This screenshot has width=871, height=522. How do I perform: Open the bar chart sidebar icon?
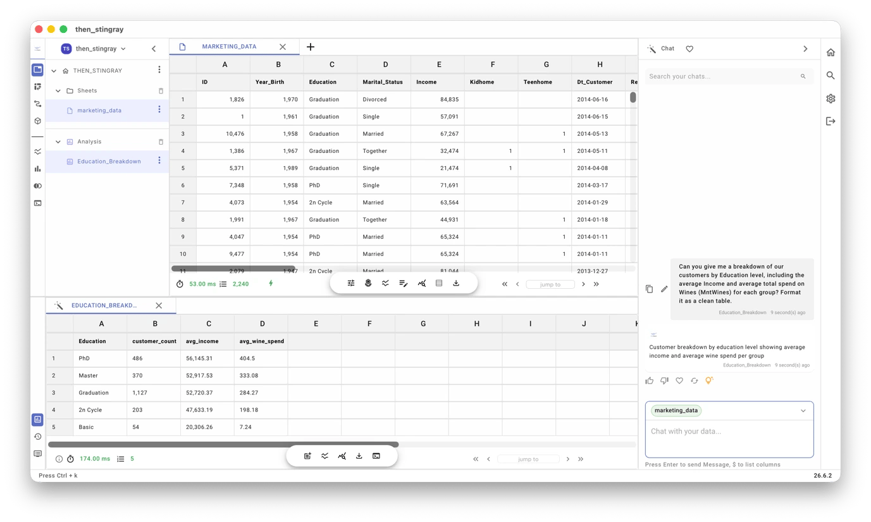click(37, 169)
